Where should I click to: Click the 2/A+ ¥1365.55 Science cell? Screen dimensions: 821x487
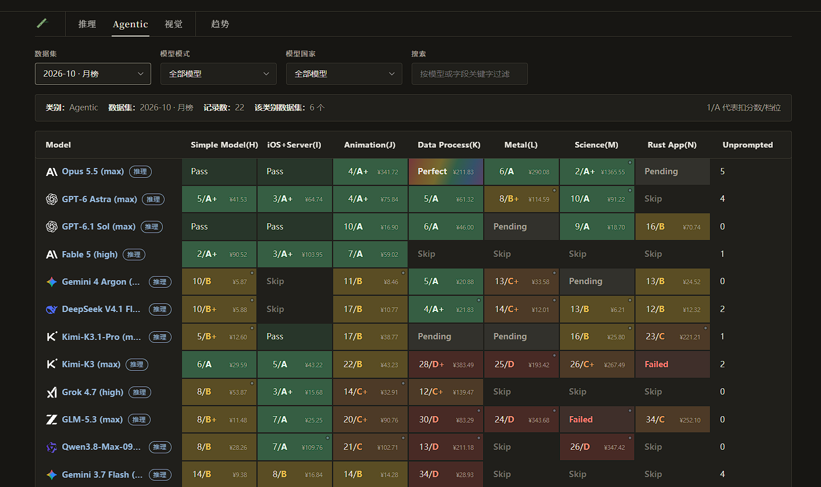597,171
